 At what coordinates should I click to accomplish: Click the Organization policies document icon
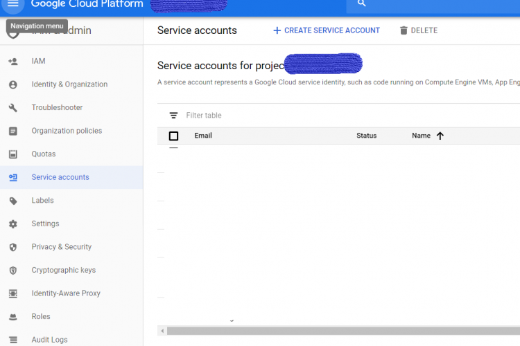click(x=13, y=131)
